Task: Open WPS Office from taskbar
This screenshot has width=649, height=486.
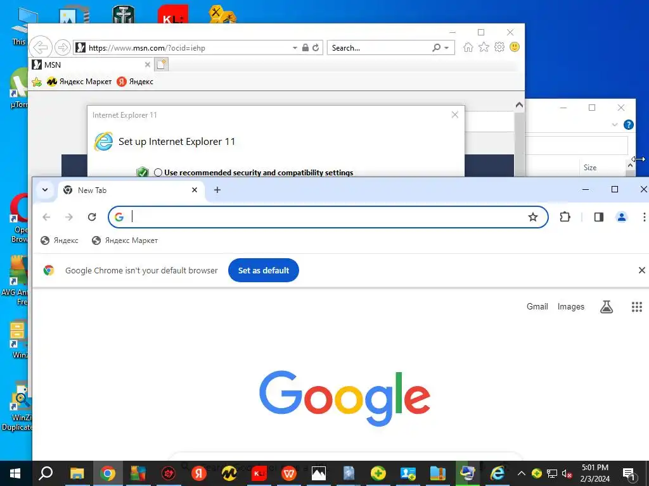Action: [x=288, y=473]
